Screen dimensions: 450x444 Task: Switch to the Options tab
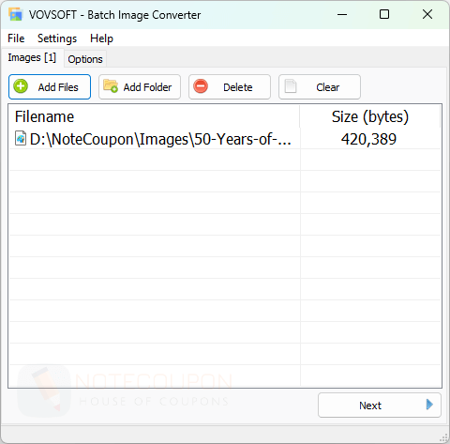point(85,59)
